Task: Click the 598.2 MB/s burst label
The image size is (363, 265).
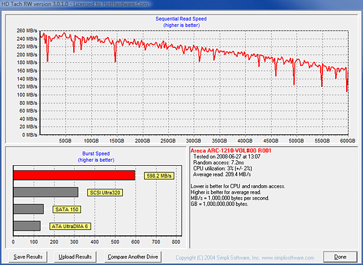Action: pyautogui.click(x=159, y=176)
